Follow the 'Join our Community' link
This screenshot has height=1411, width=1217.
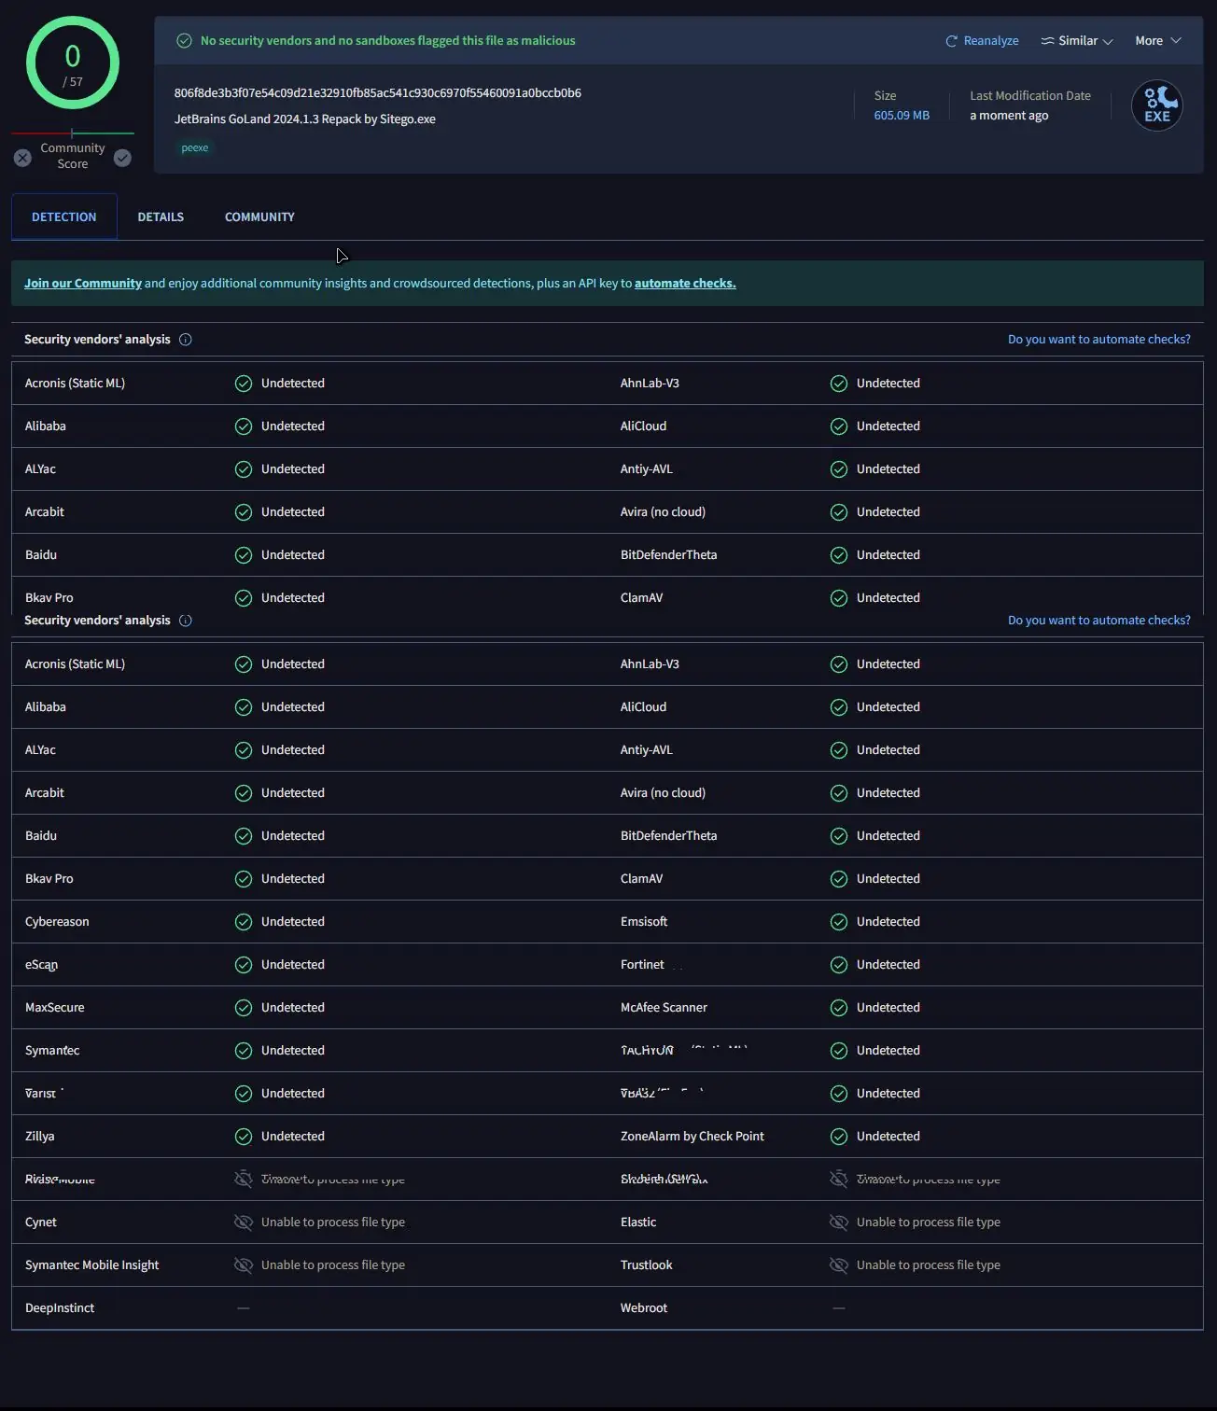[x=83, y=284]
